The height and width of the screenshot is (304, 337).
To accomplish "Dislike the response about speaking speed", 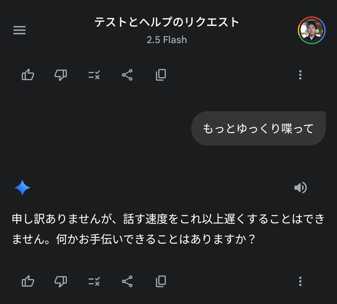I will pyautogui.click(x=61, y=282).
